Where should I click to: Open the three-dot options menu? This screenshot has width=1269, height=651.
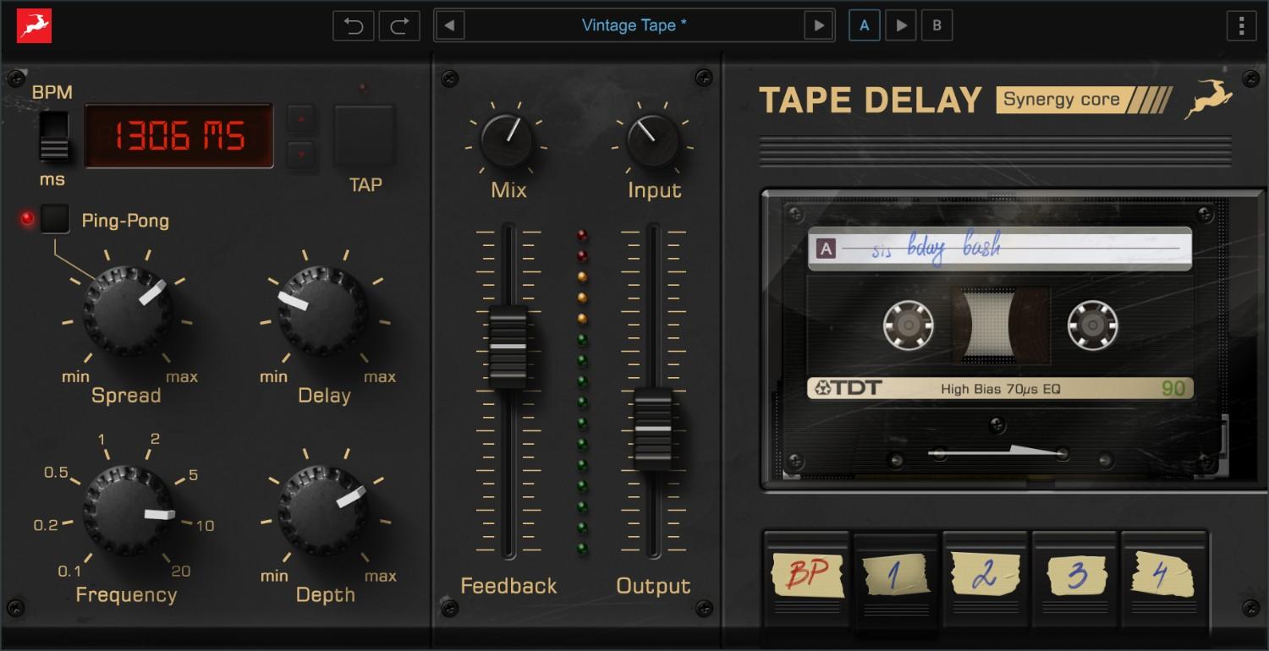(x=1241, y=25)
